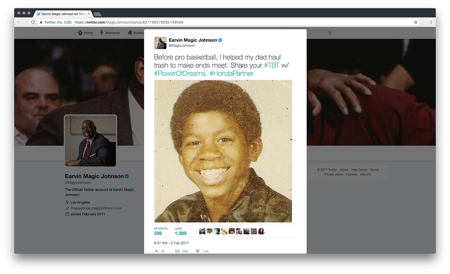Open Moments using the lightning bolt icon
Viewport: 450px width, 274px height.
pyautogui.click(x=101, y=33)
